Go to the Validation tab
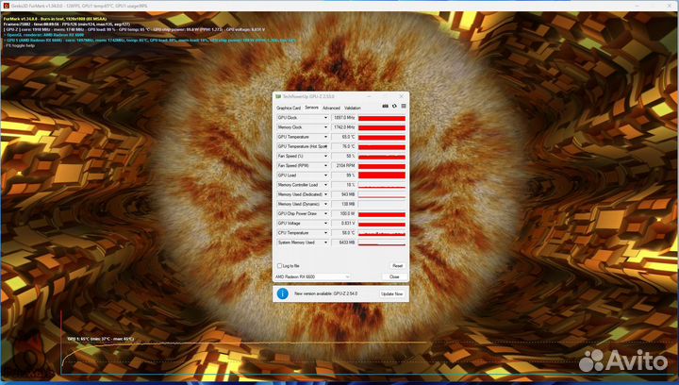 pos(353,108)
